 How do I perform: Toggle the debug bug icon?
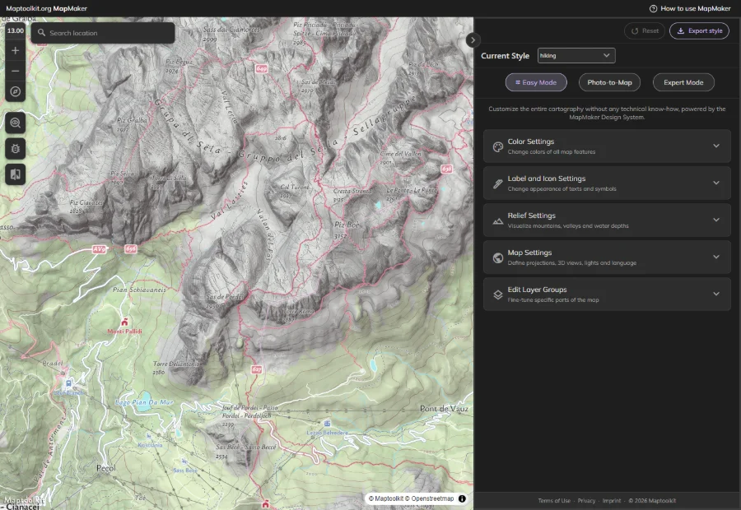pyautogui.click(x=15, y=149)
